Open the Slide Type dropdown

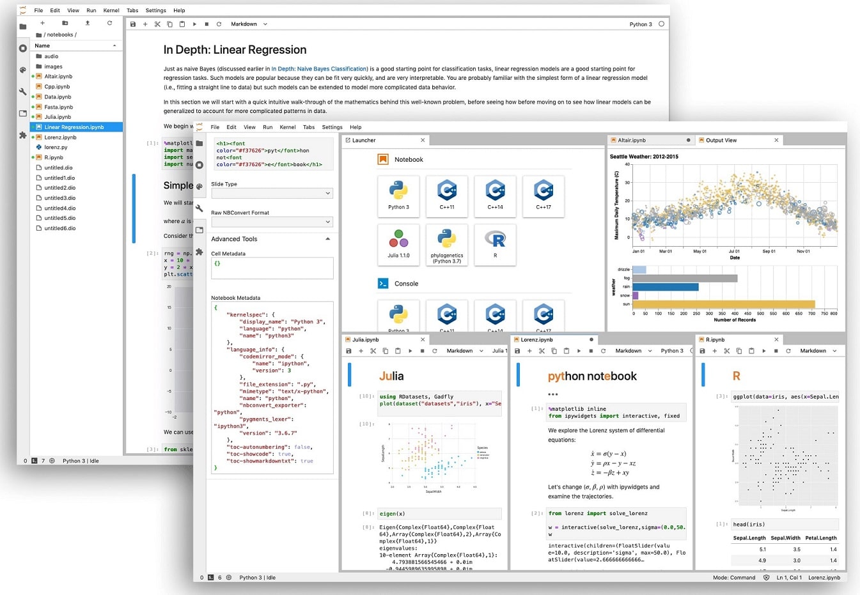tap(272, 193)
